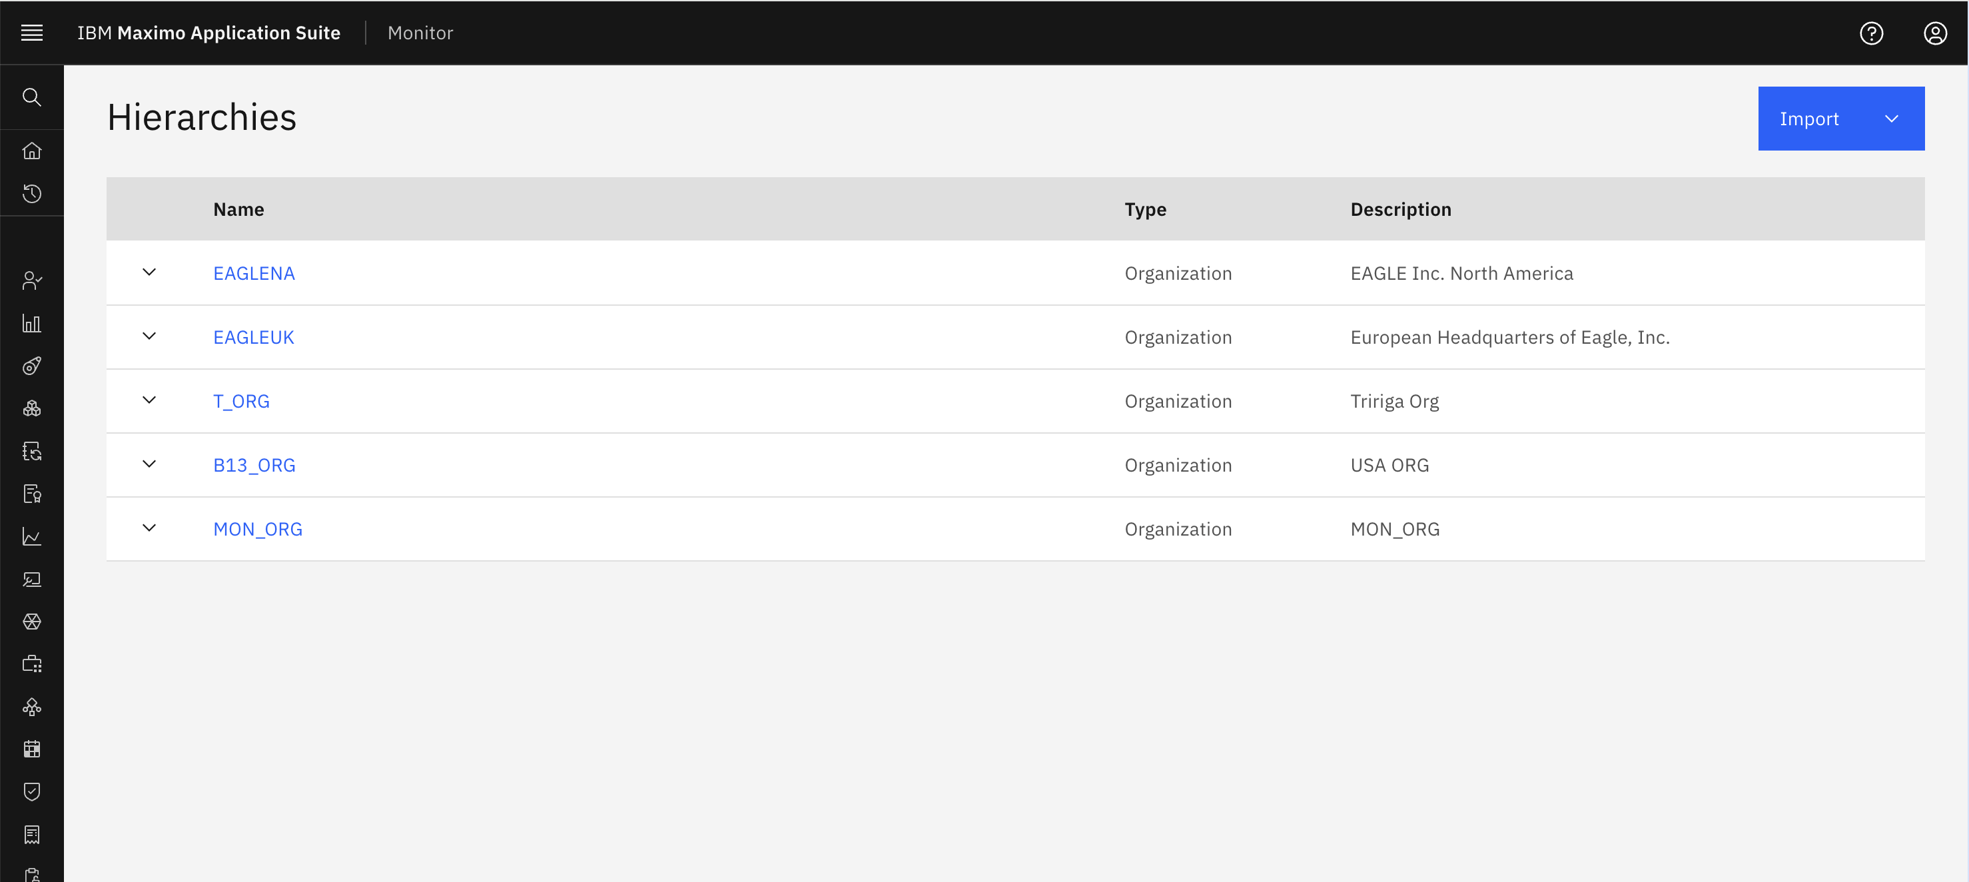
Task: Open the wrench-and-screen sidebar icon
Action: (31, 580)
